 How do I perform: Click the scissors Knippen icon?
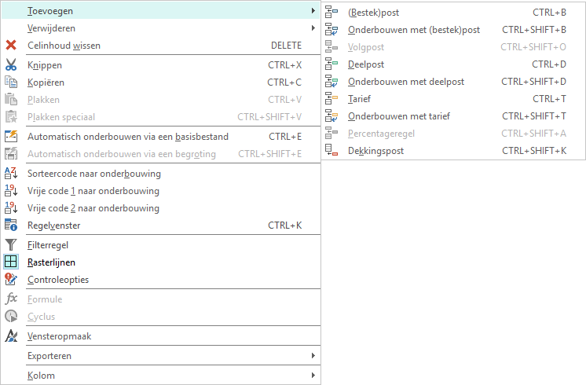click(11, 65)
